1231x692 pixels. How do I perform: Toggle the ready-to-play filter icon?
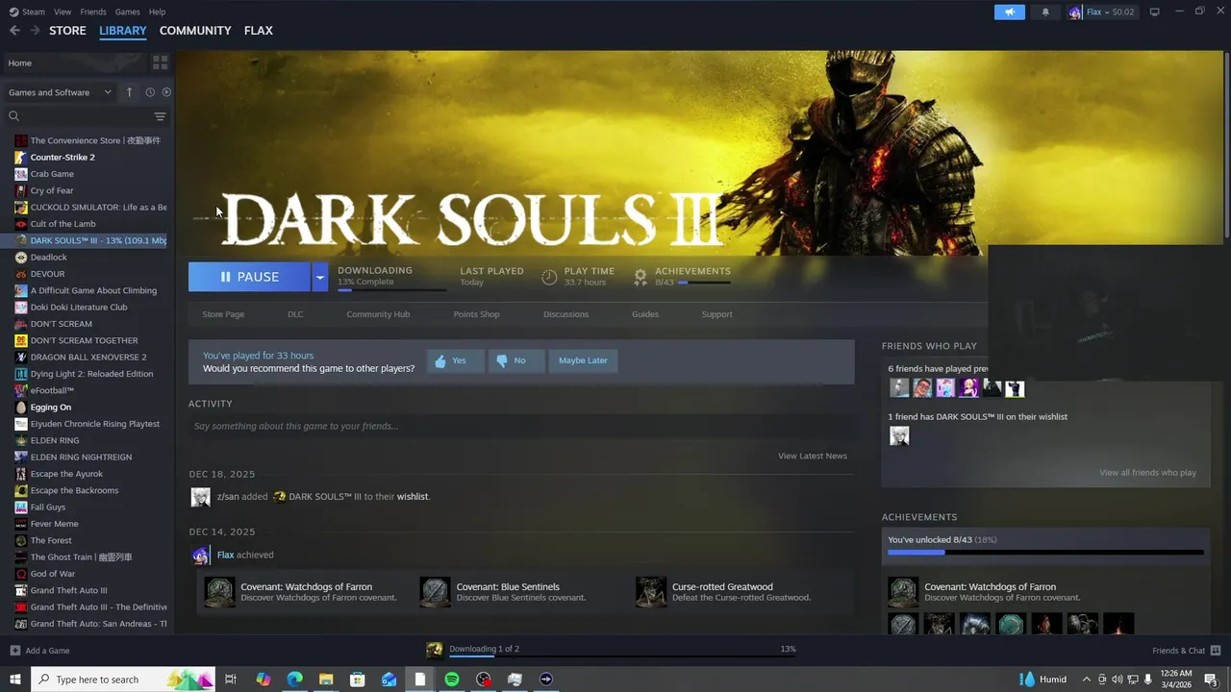pos(166,92)
